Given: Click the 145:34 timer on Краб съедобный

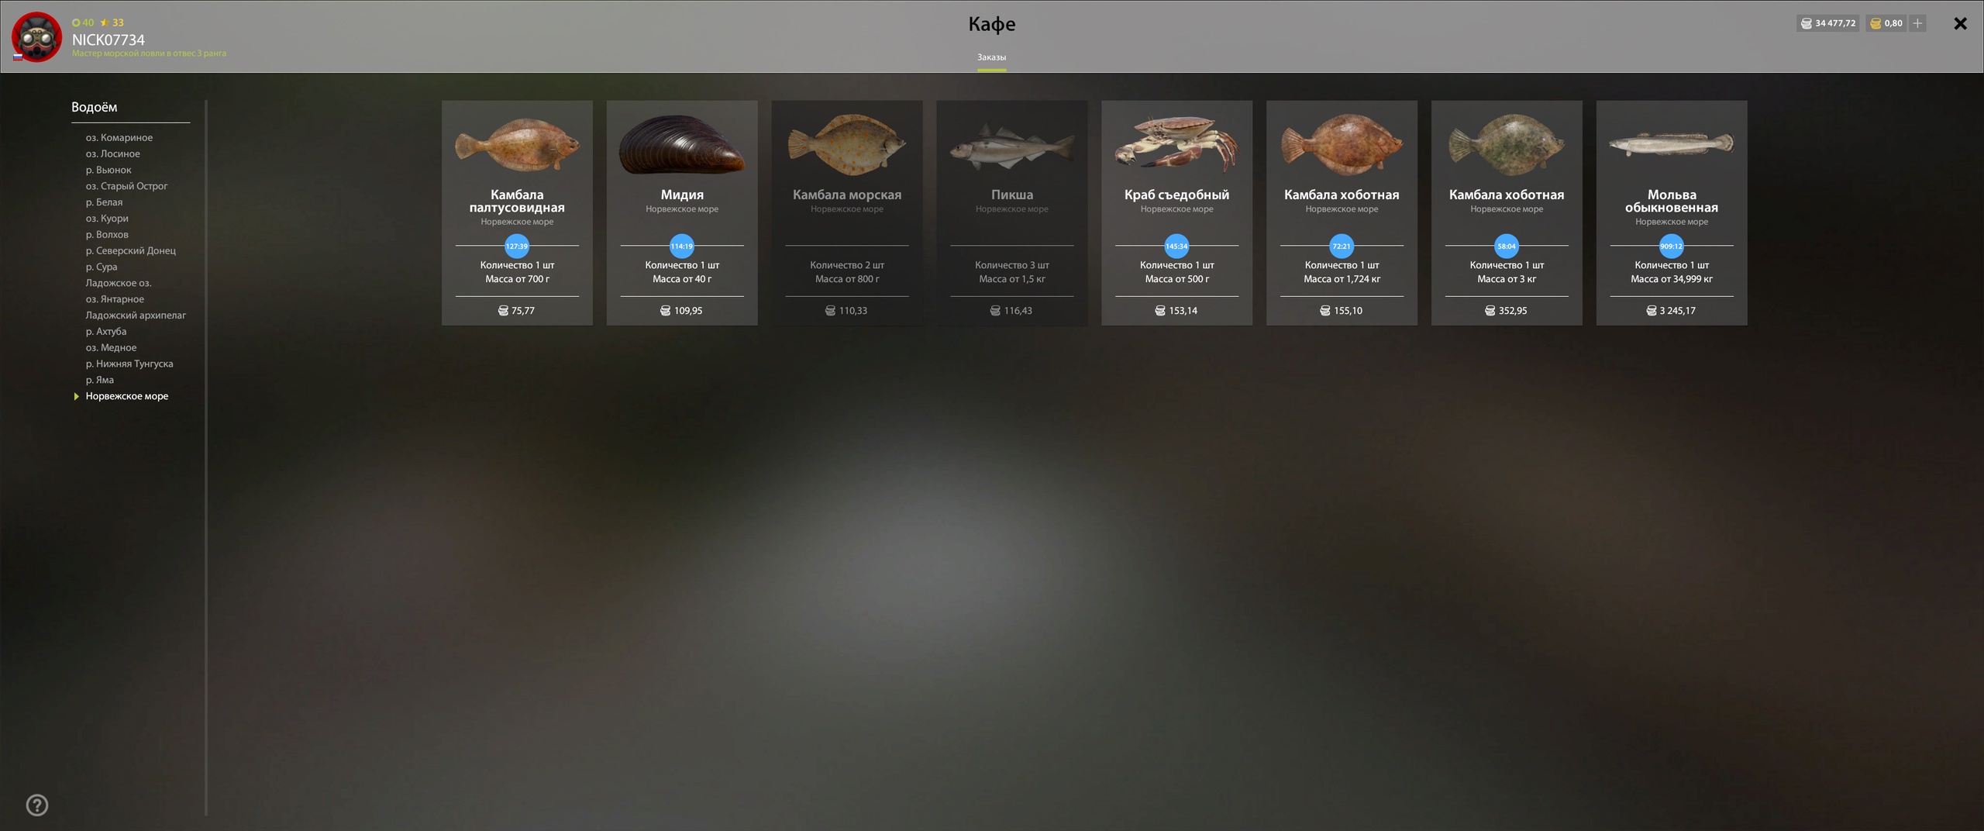Looking at the screenshot, I should (1176, 246).
